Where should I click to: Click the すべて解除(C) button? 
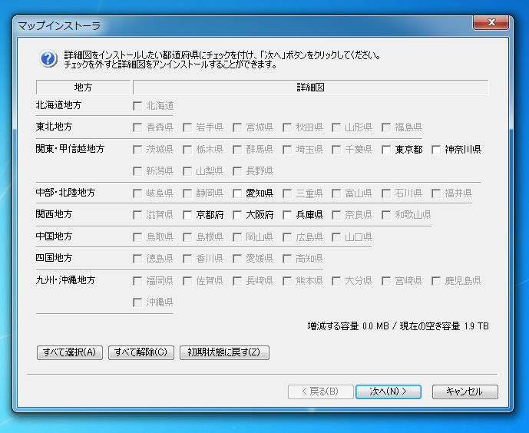pyautogui.click(x=141, y=352)
